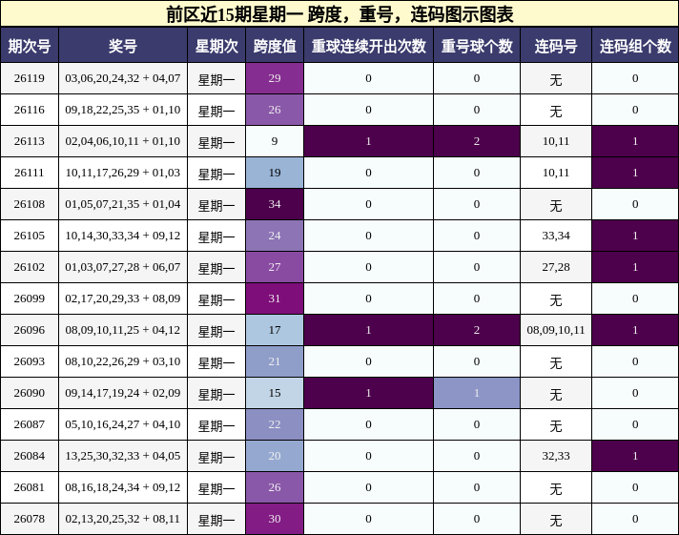Click the 重球连续开出次数 column header
The image size is (679, 535).
pos(368,46)
